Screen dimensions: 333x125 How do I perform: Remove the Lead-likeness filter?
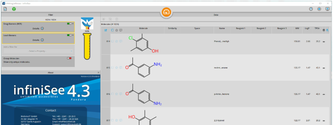click(x=73, y=35)
